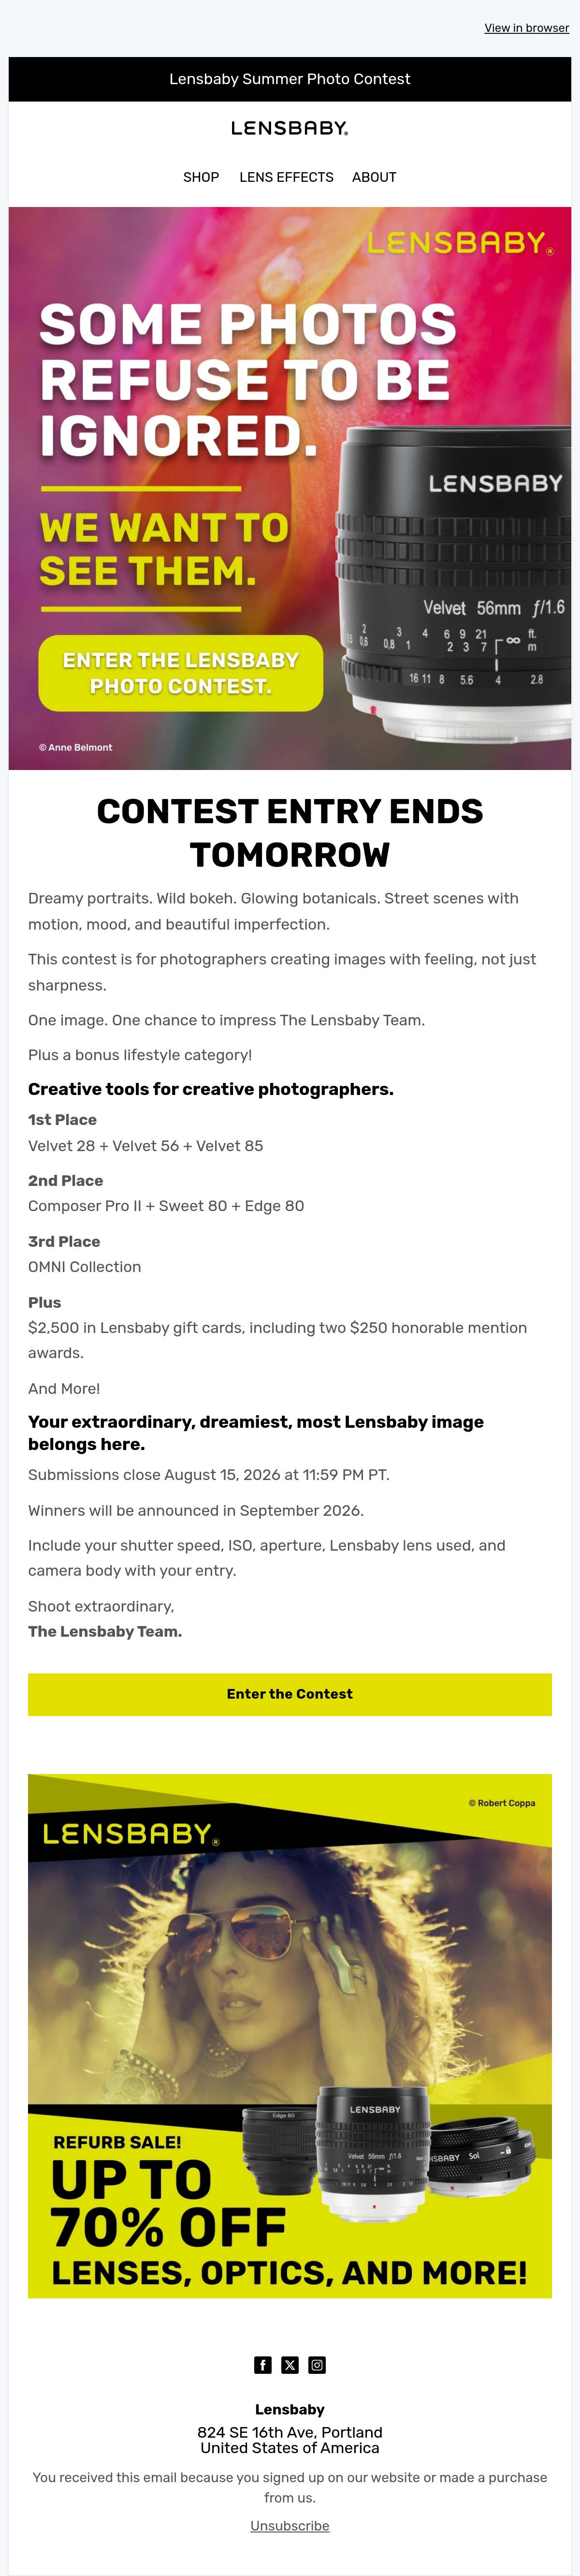Open the SHOP menu item
580x2576 pixels.
(x=201, y=177)
